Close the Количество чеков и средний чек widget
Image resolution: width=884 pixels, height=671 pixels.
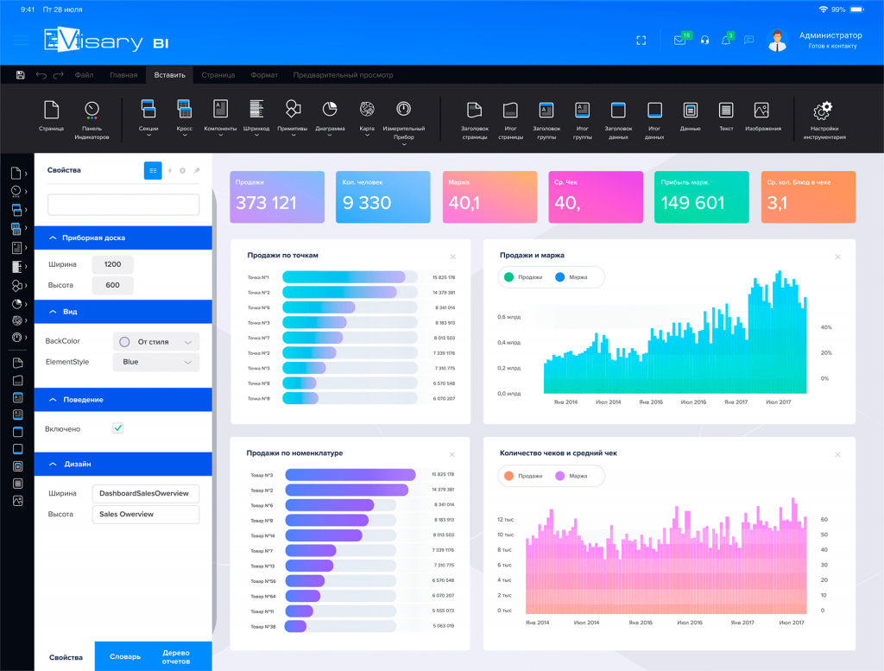click(837, 454)
